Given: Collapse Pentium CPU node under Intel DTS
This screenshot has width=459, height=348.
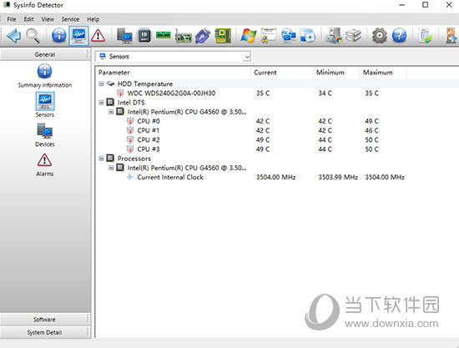Looking at the screenshot, I should (111, 112).
